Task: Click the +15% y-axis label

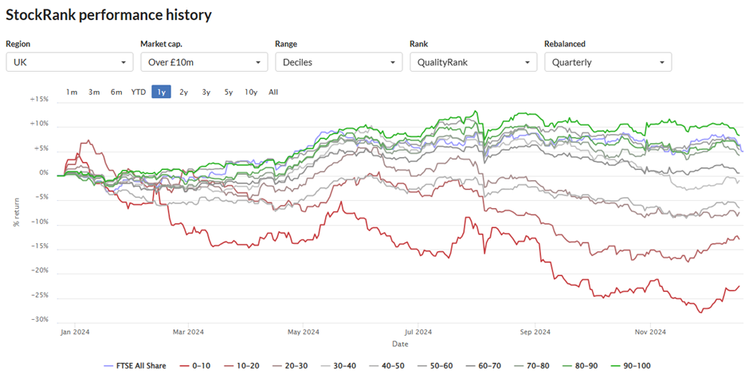Action: [39, 100]
